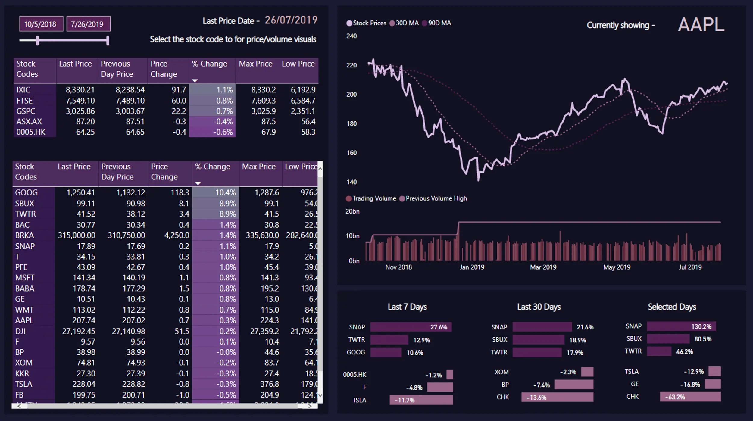753x421 pixels.
Task: Click the end date field showing 7/26/2019
Action: 88,23
